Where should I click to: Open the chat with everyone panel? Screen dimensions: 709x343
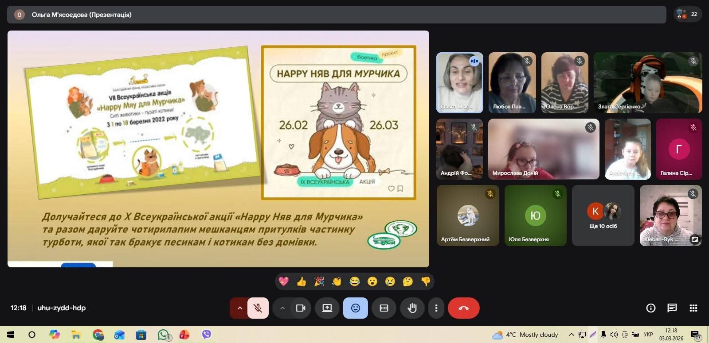click(x=672, y=308)
